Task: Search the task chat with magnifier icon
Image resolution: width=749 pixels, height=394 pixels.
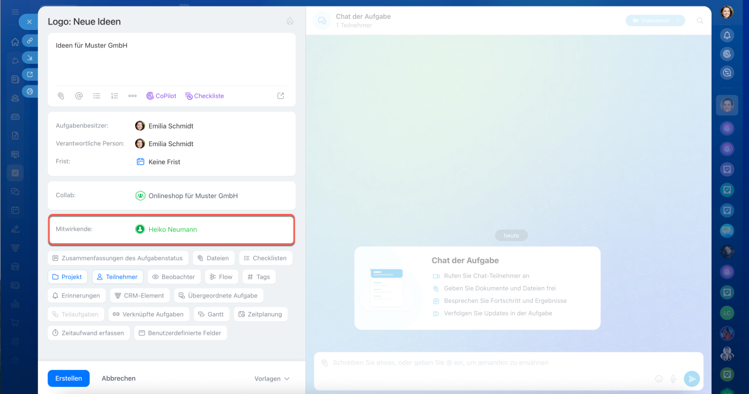Action: [700, 20]
